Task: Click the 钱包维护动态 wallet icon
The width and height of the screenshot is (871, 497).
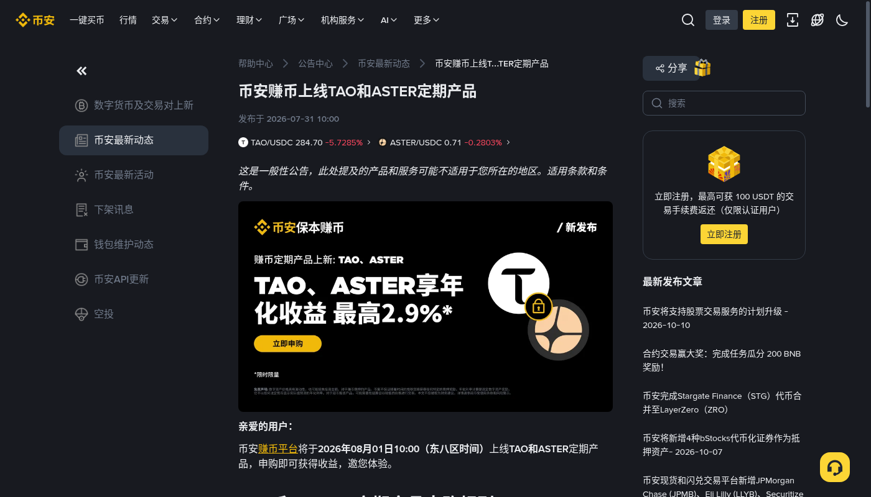Action: 82,245
